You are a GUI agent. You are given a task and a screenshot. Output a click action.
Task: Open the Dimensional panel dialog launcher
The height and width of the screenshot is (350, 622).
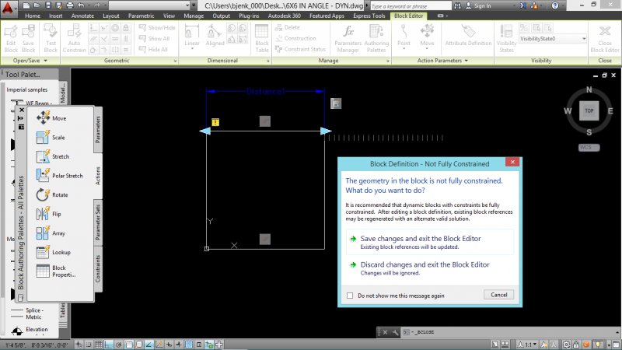pyautogui.click(x=267, y=61)
